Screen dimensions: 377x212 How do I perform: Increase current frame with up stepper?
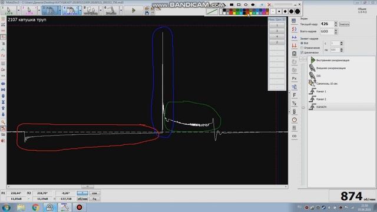point(336,22)
